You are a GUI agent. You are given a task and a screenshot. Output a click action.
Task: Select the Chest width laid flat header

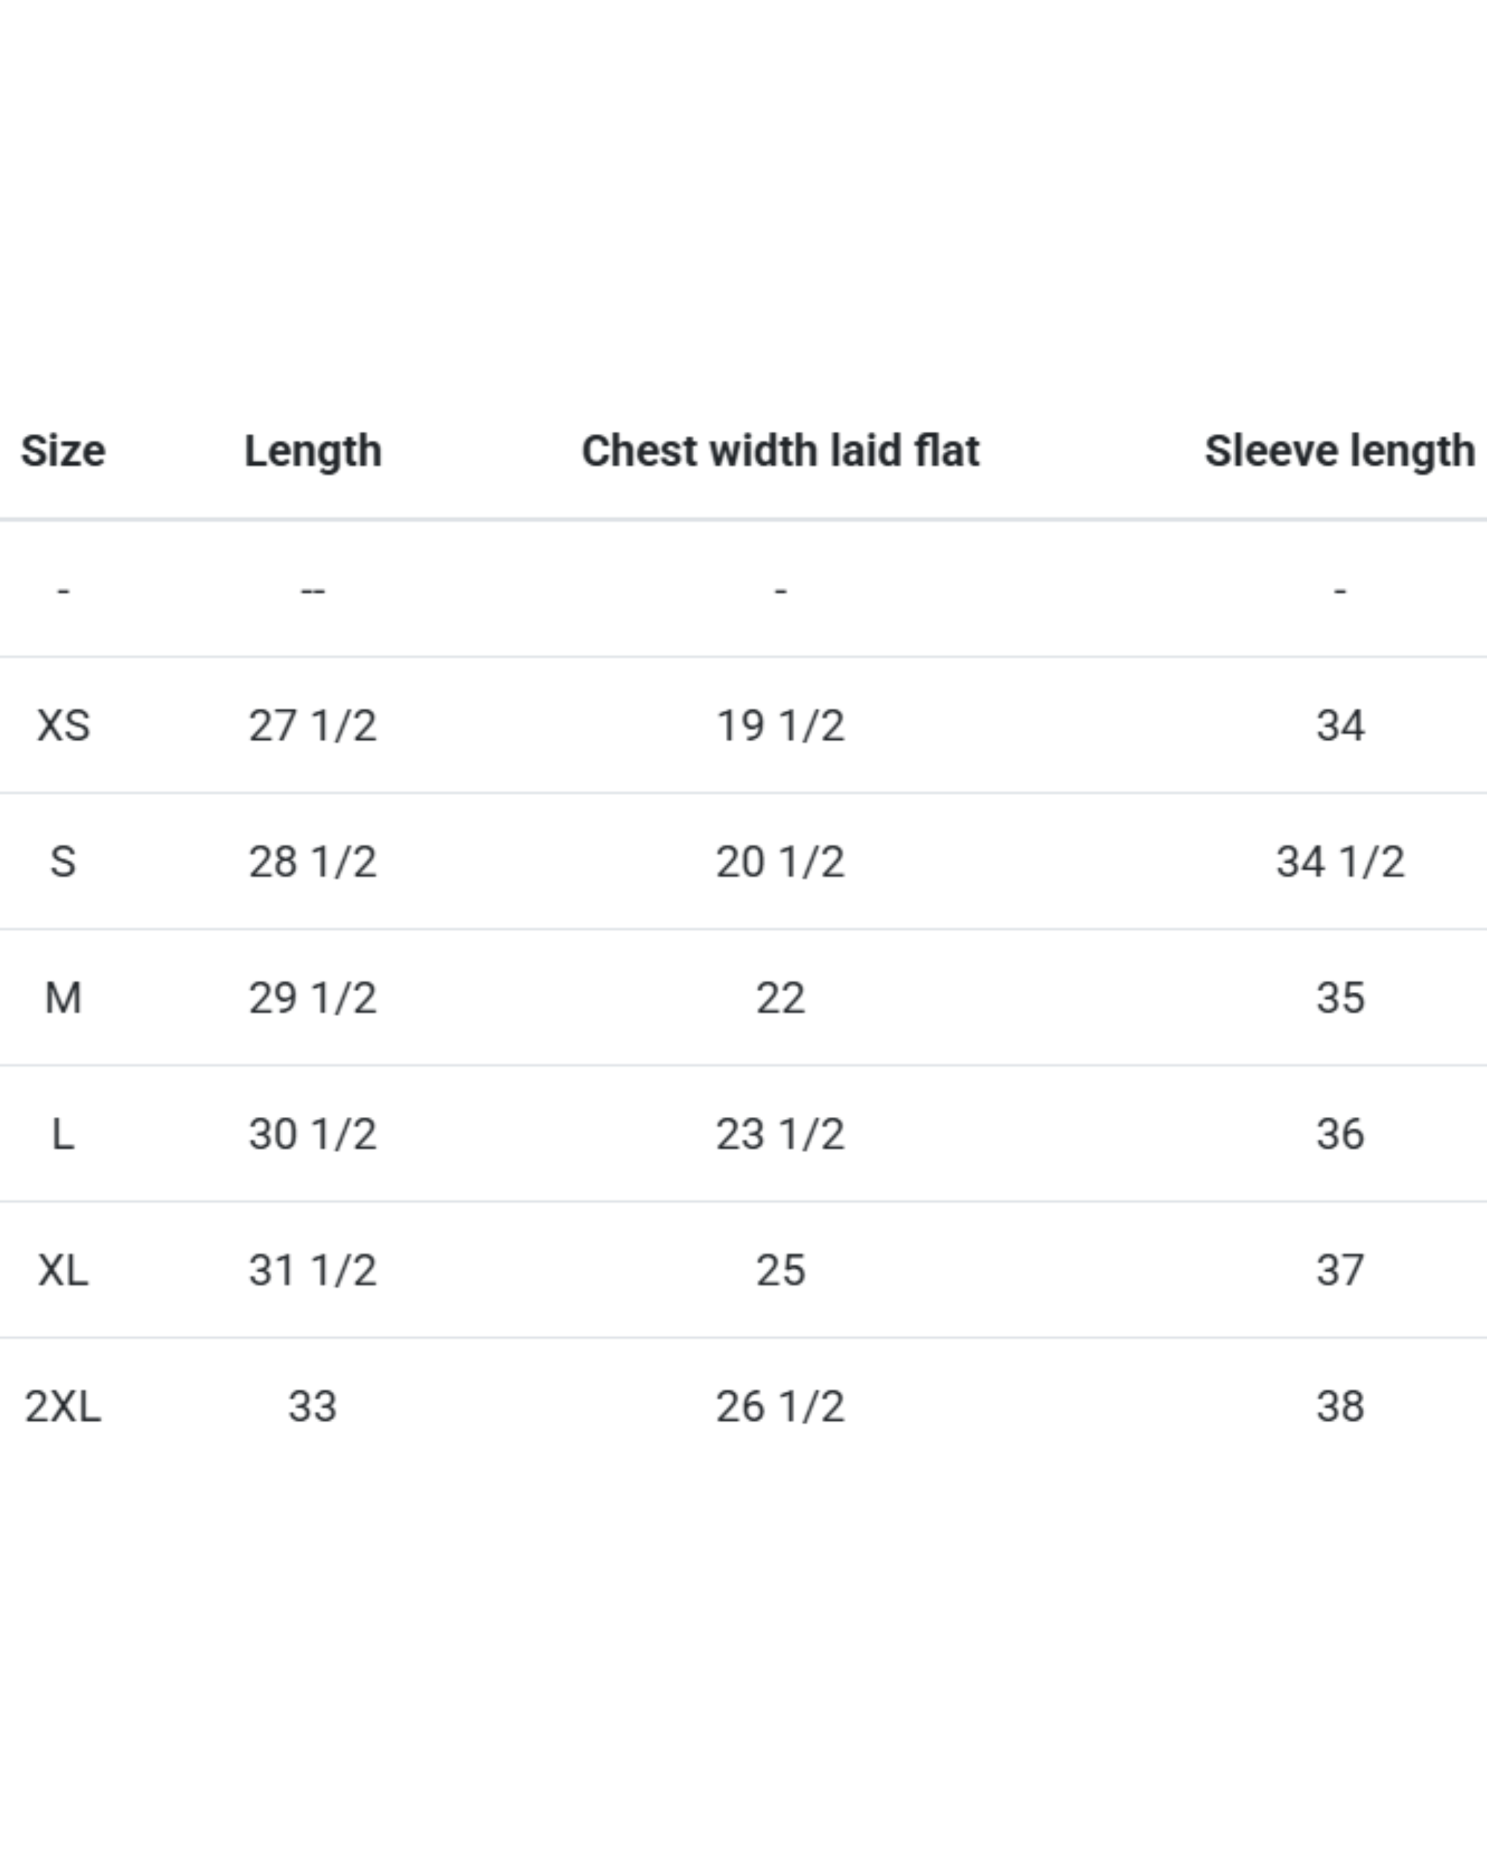click(780, 451)
